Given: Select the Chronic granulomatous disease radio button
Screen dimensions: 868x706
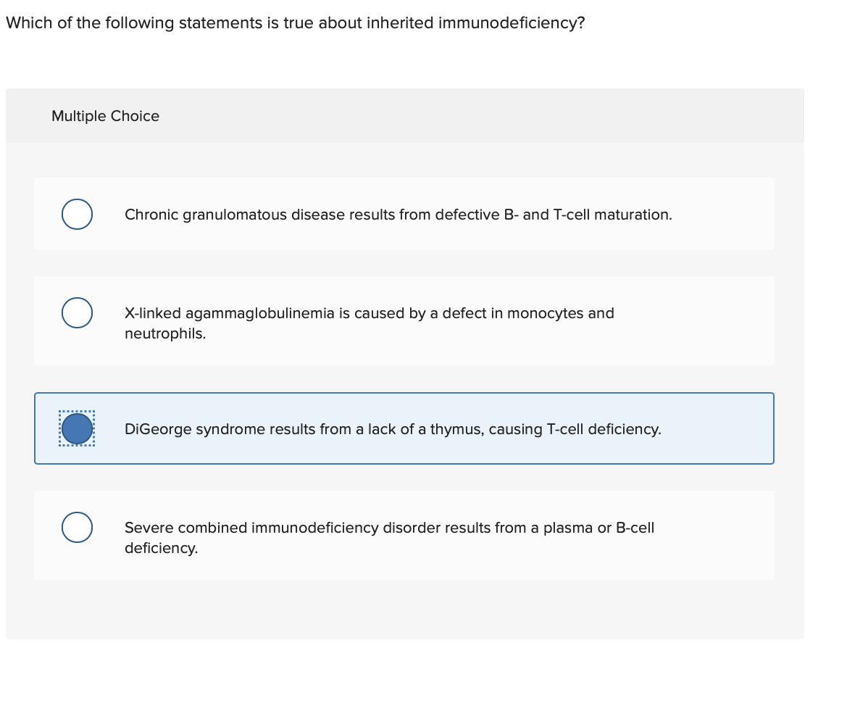Looking at the screenshot, I should 77,215.
